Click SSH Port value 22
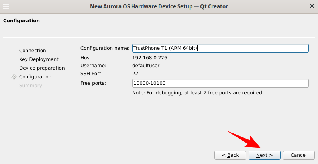This screenshot has width=318, height=164. click(x=135, y=74)
